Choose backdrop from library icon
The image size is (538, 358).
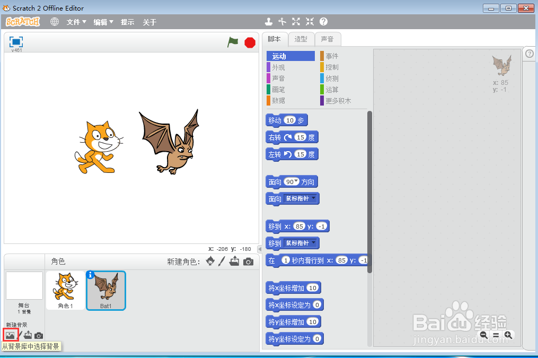11,335
